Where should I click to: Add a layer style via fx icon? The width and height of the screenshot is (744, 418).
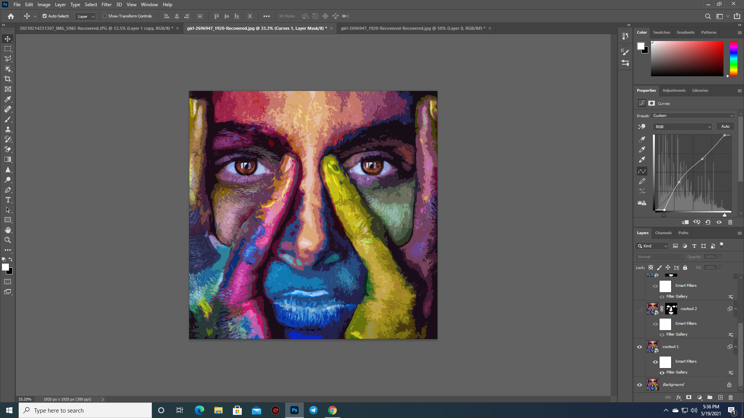679,397
